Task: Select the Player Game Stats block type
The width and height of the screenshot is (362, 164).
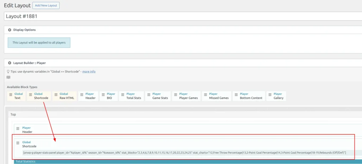Action: tap(158, 96)
